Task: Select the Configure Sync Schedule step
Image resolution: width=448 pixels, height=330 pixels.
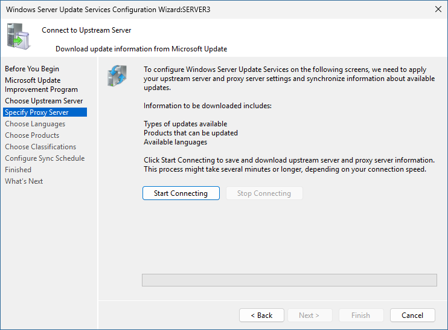Action: pyautogui.click(x=45, y=158)
